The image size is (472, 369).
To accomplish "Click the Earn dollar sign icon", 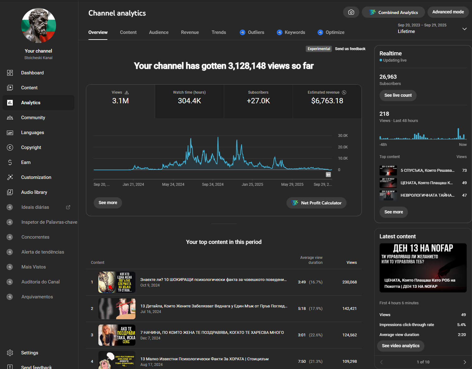I will pyautogui.click(x=10, y=162).
